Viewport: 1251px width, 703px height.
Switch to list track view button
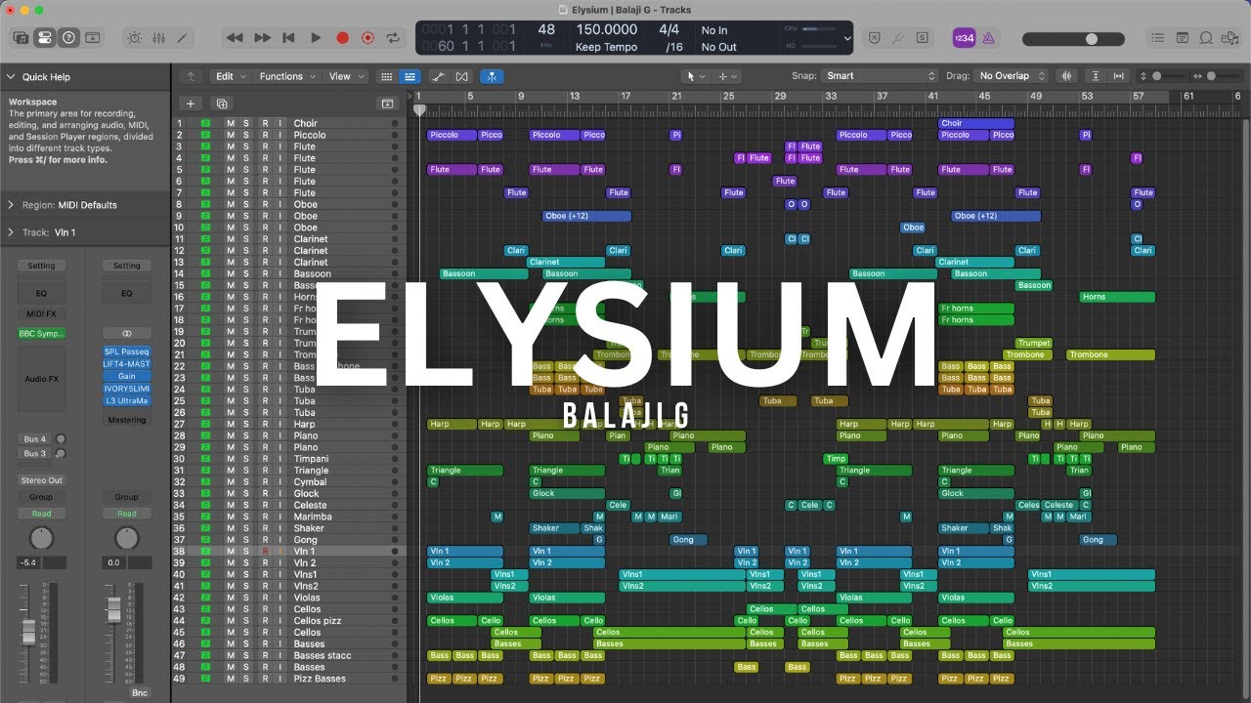(x=410, y=76)
